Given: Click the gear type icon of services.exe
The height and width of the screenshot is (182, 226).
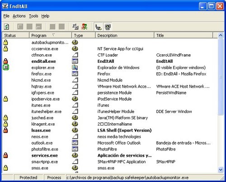Looking at the screenshot, I should pos(75,155).
